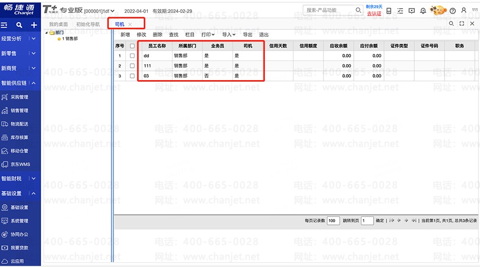Check the checkbox for employee dd

click(x=132, y=56)
